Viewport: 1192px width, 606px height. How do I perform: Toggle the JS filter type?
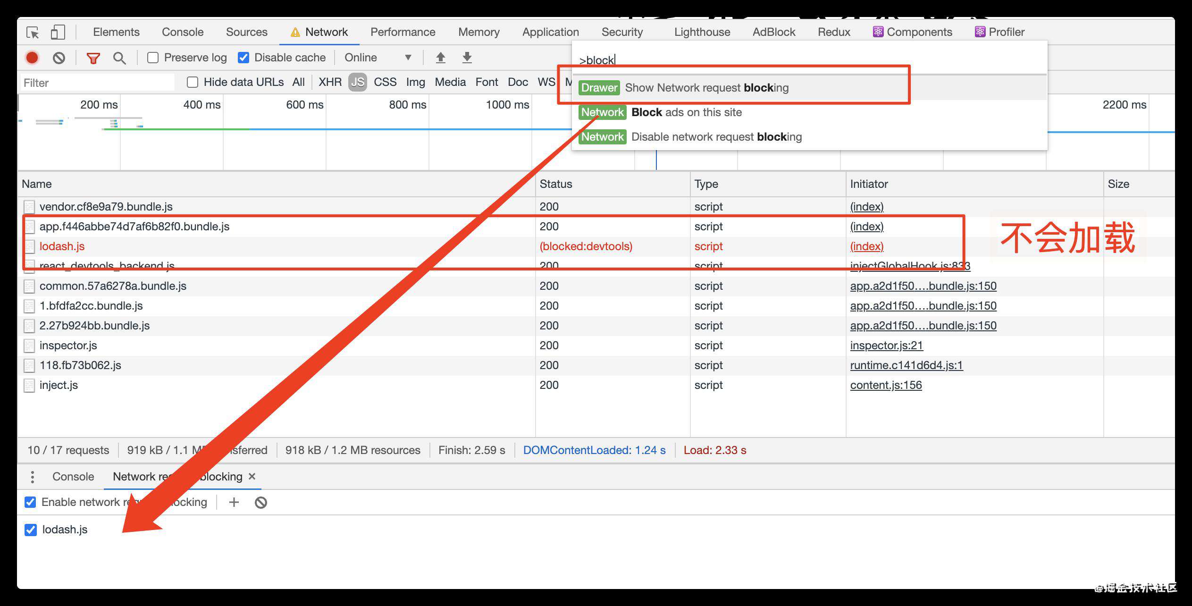[357, 82]
